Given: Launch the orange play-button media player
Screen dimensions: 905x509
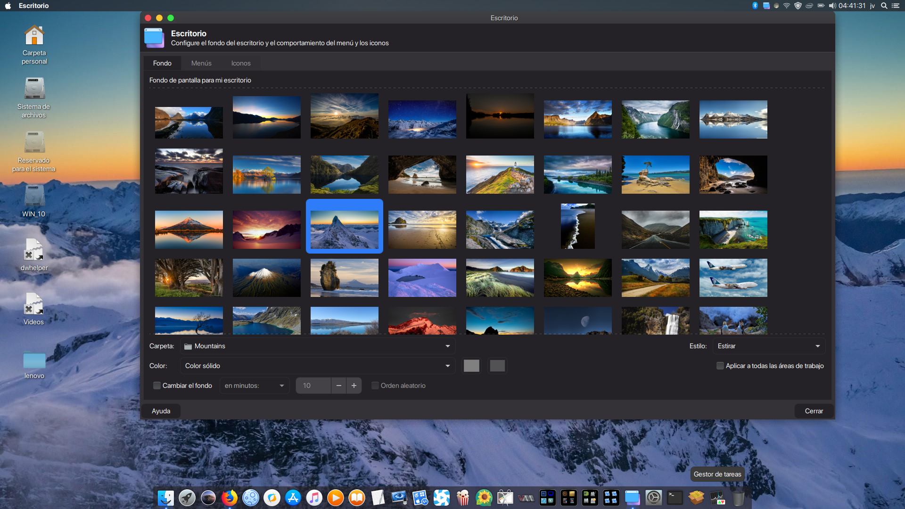Looking at the screenshot, I should [x=336, y=498].
